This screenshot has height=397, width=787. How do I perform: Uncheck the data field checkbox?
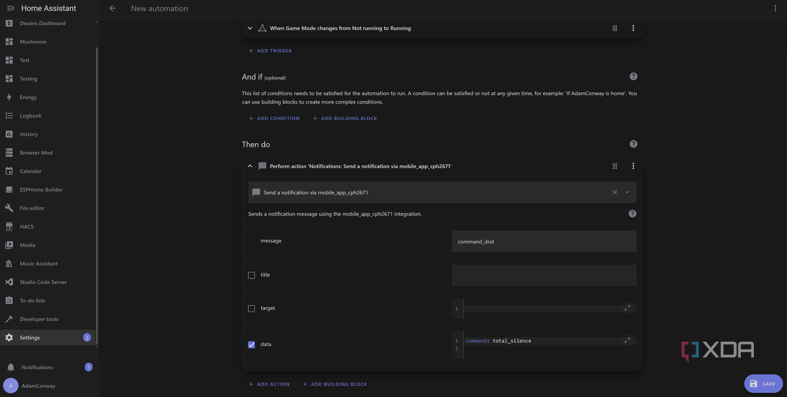click(x=251, y=345)
